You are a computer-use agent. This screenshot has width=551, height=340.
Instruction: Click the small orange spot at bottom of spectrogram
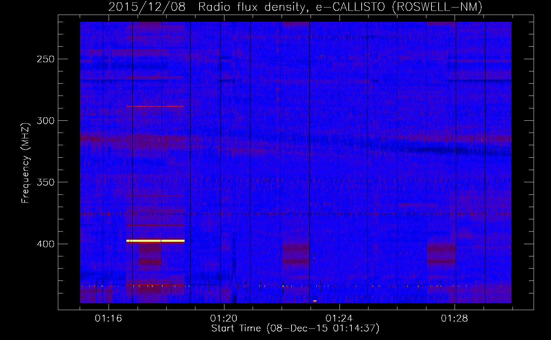tap(315, 301)
